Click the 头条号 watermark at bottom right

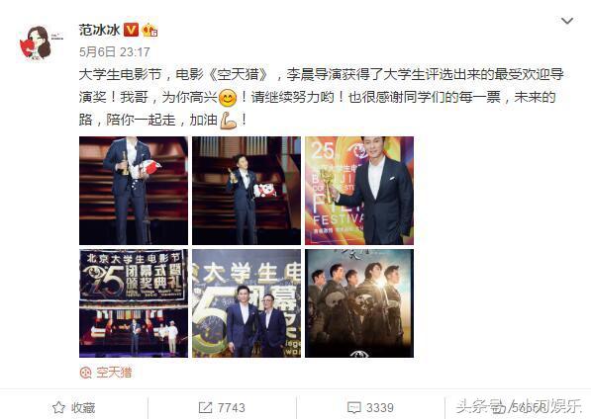(x=519, y=406)
